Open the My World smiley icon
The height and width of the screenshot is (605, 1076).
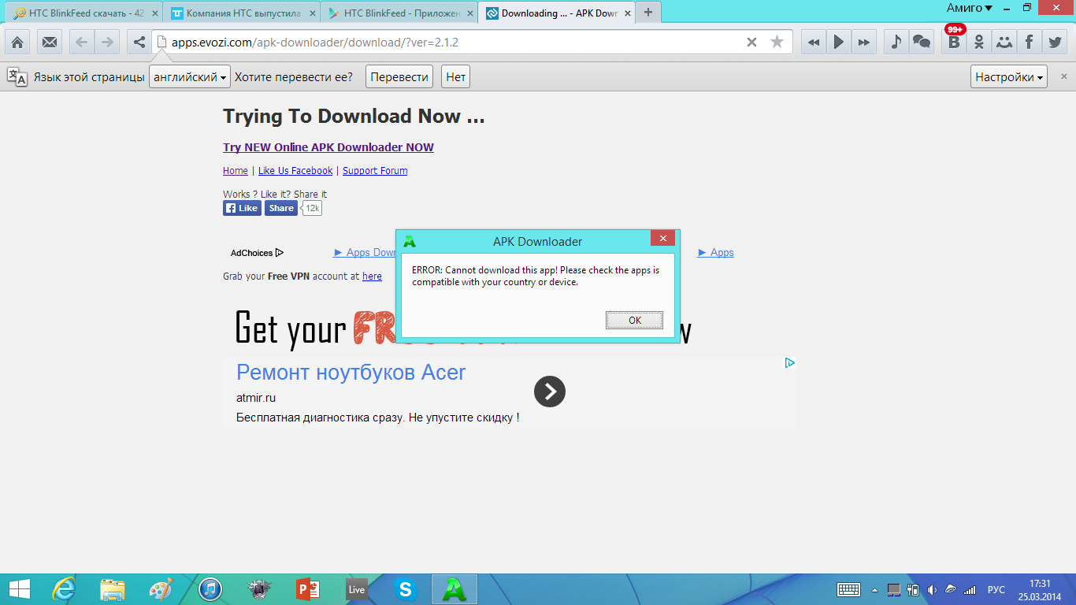[1004, 42]
